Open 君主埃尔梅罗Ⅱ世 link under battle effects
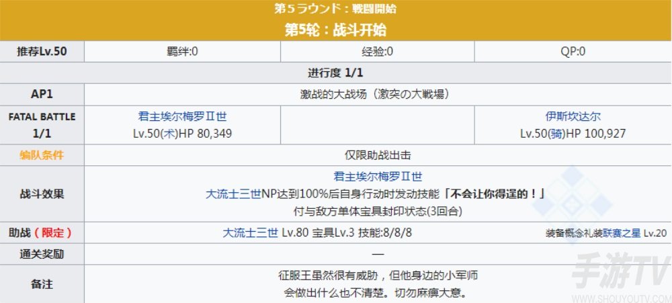672x303 pixels. [378, 176]
